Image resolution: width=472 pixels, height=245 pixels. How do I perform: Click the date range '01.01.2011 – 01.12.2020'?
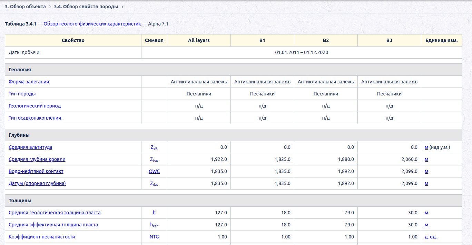(x=302, y=52)
